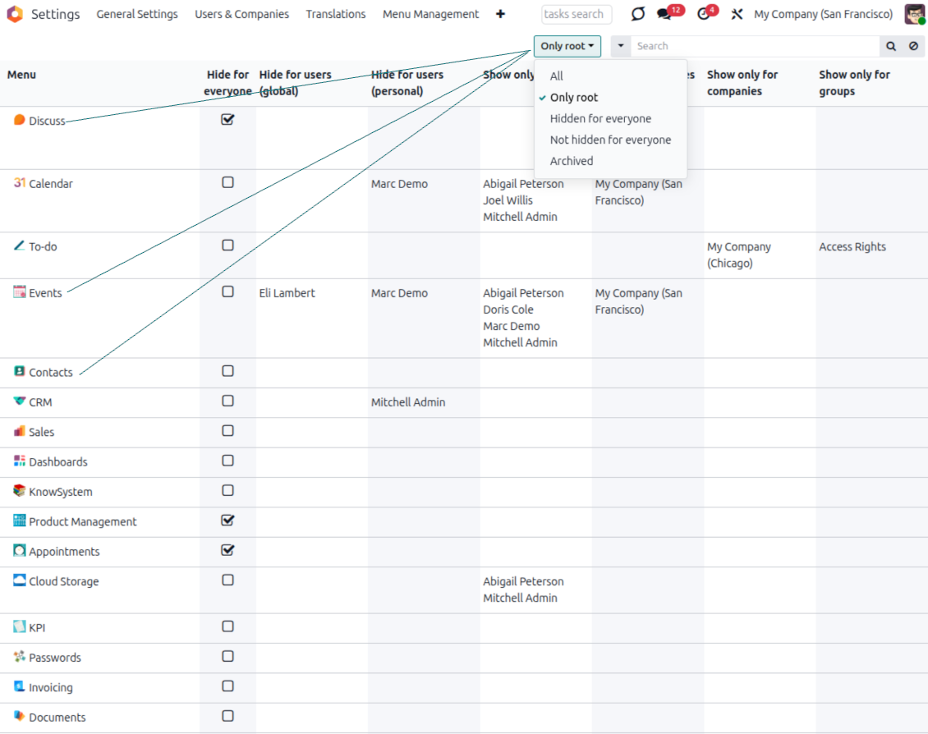
Task: Open the conversations chat bubble icon
Action: tap(664, 15)
